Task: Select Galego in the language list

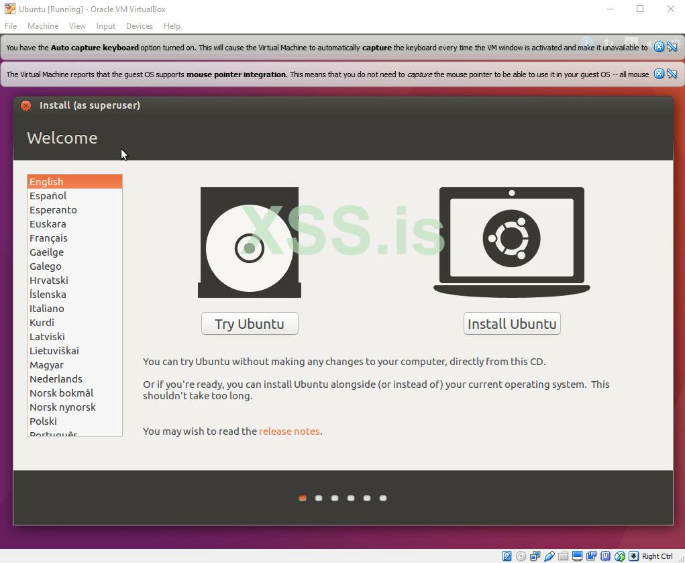Action: (x=74, y=266)
